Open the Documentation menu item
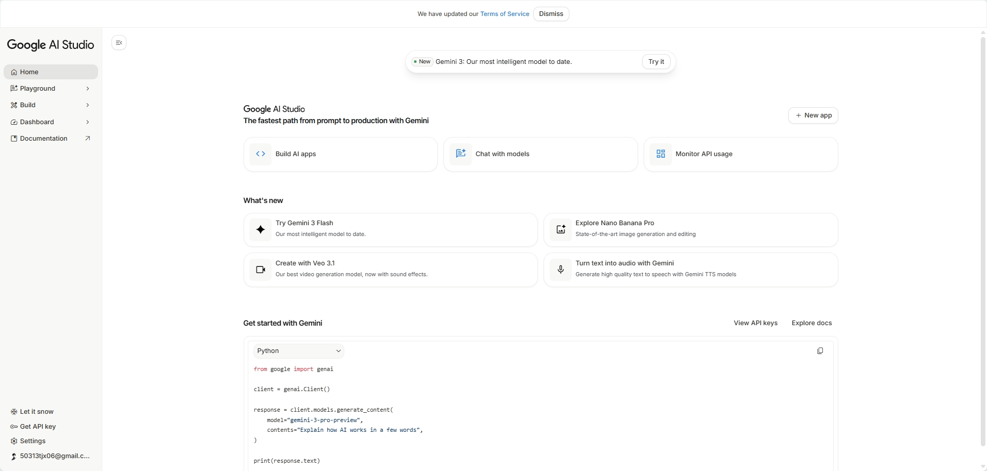987x471 pixels. [51, 139]
